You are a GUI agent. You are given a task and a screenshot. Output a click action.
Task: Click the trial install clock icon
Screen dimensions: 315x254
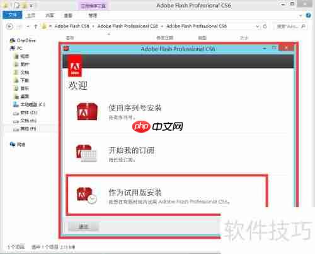point(86,195)
